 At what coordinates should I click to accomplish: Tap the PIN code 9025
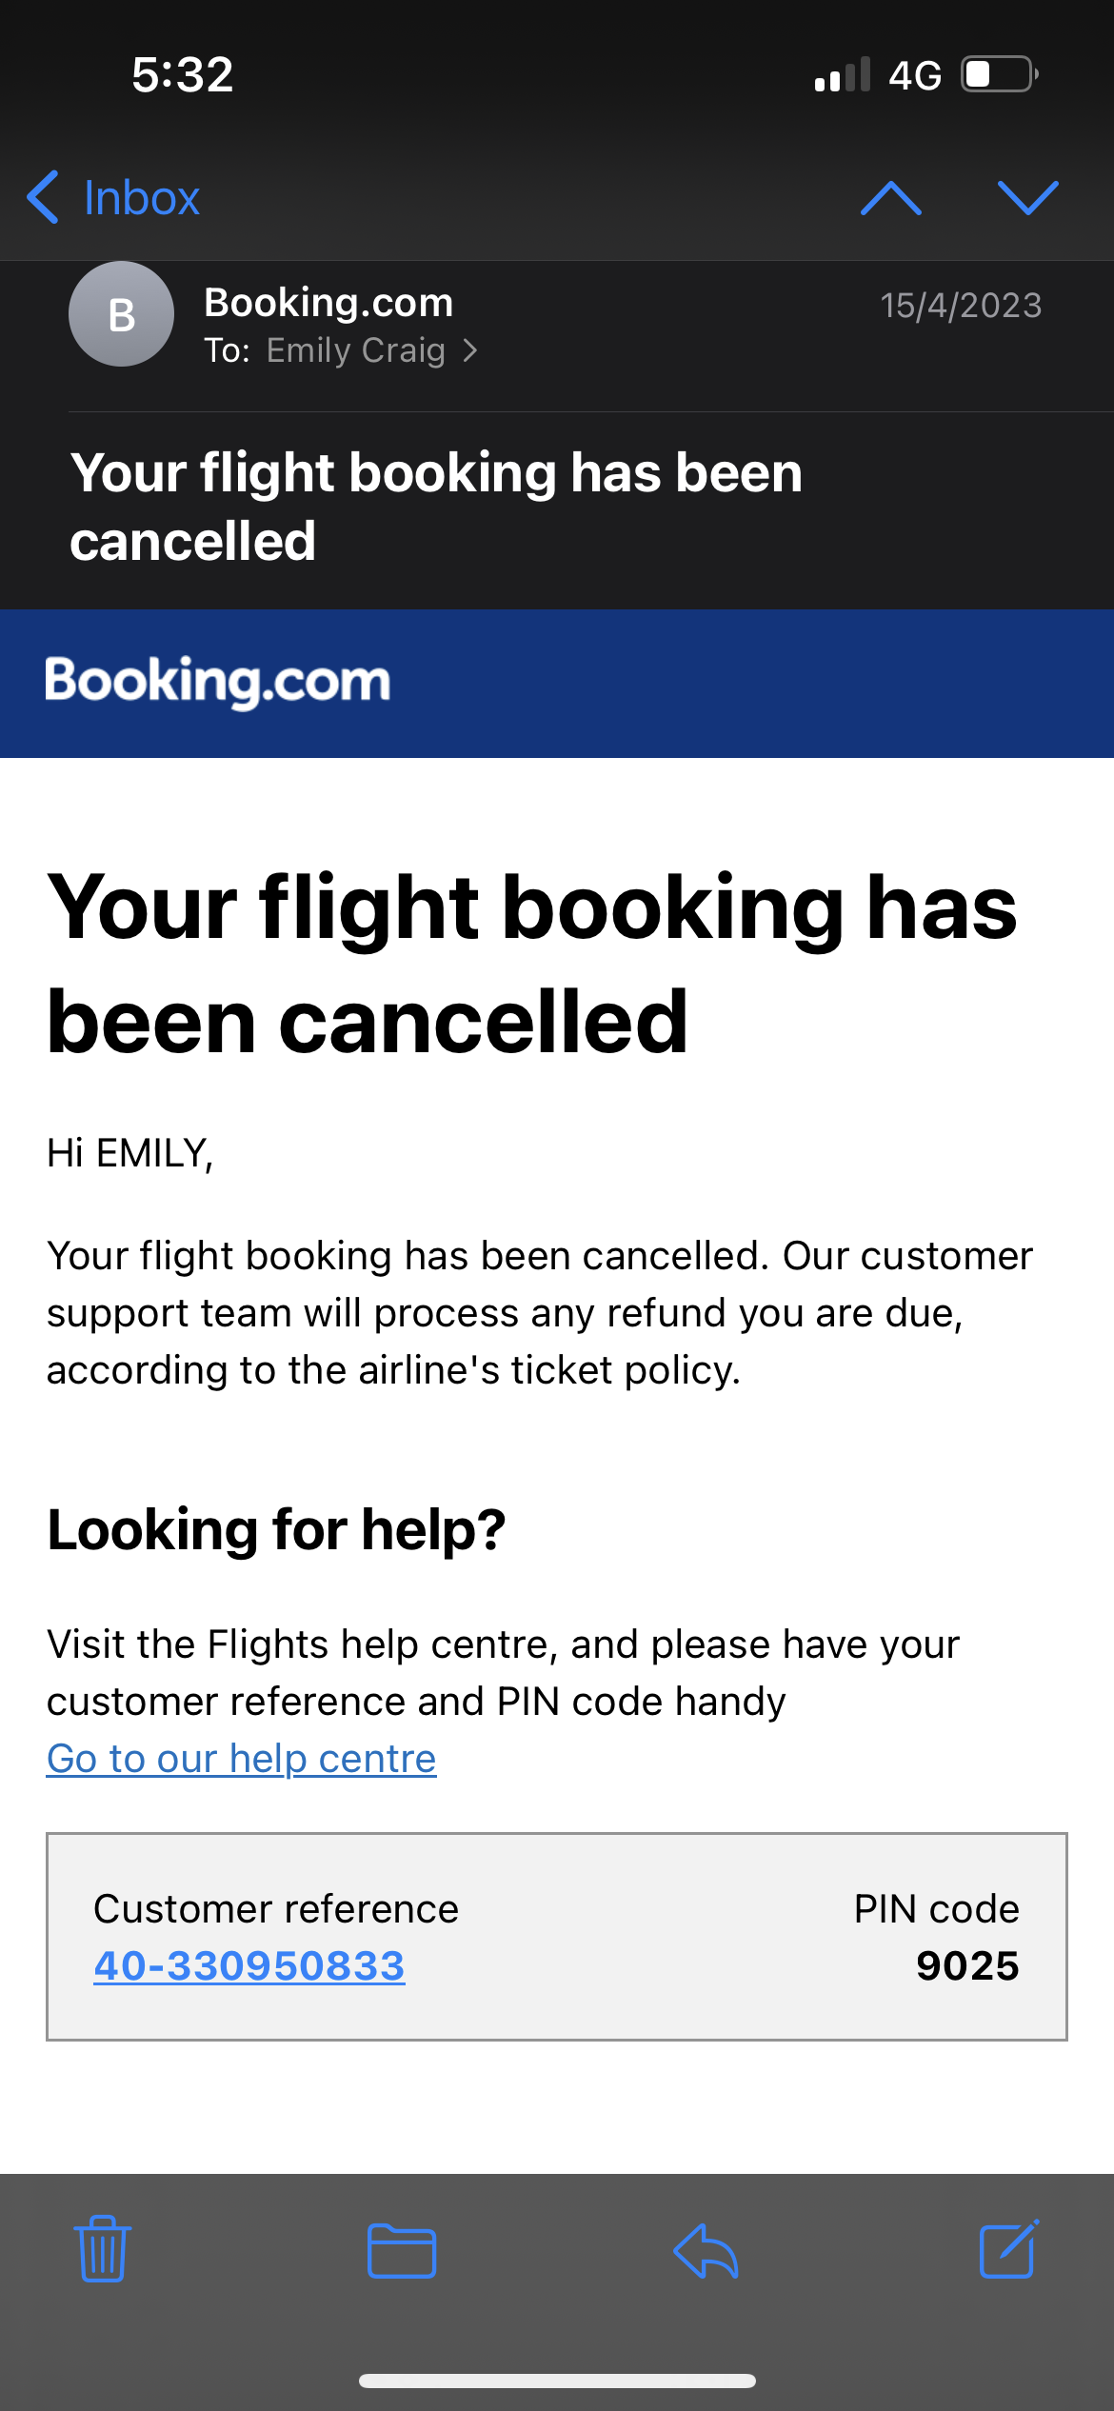click(966, 1965)
